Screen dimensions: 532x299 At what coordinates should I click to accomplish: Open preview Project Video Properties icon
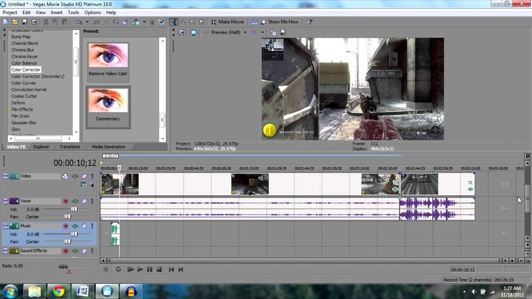pyautogui.click(x=181, y=32)
